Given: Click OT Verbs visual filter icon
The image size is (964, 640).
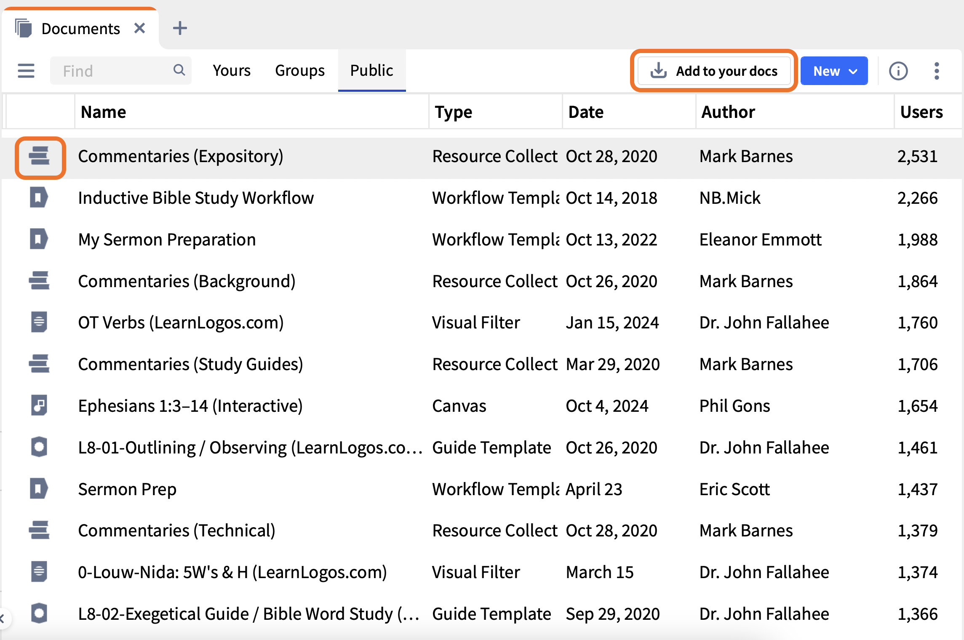Looking at the screenshot, I should tap(39, 322).
